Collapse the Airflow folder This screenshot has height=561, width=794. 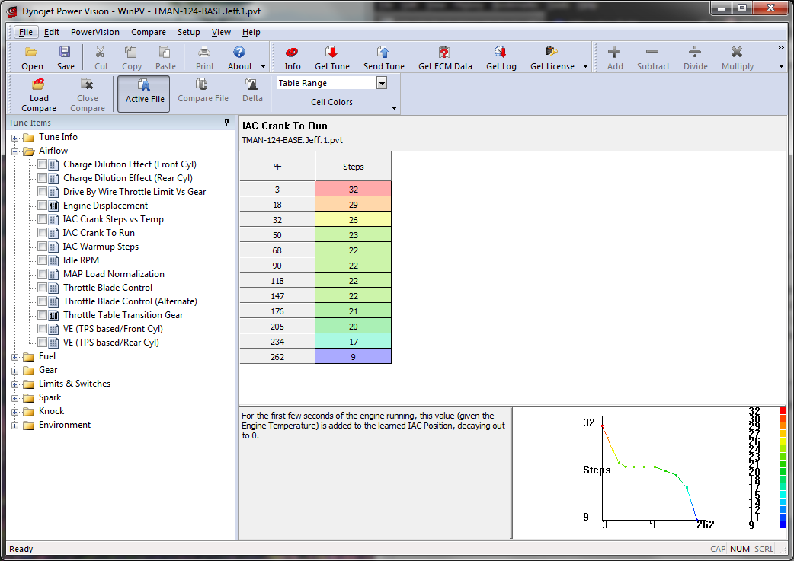tap(15, 151)
